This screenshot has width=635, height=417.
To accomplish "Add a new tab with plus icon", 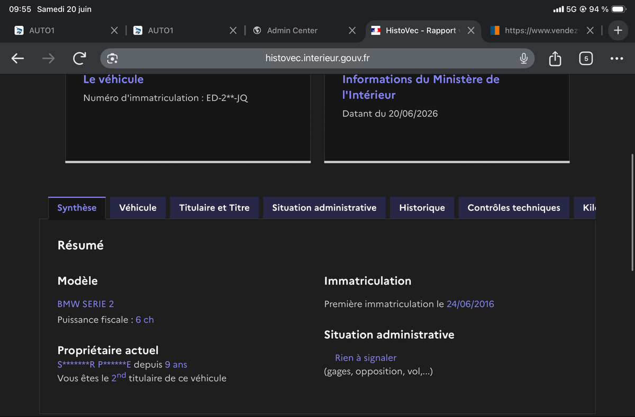I will tap(618, 30).
